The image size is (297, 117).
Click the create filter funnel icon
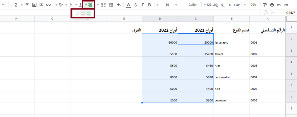[x=27, y=5]
